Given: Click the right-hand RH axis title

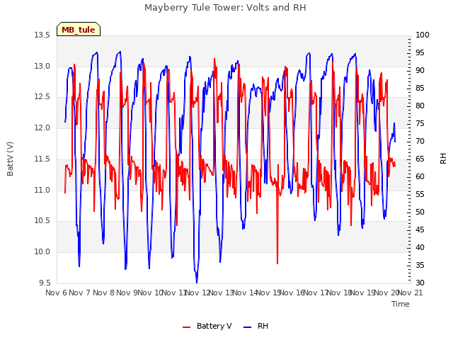Looking at the screenshot, I should [x=443, y=159].
